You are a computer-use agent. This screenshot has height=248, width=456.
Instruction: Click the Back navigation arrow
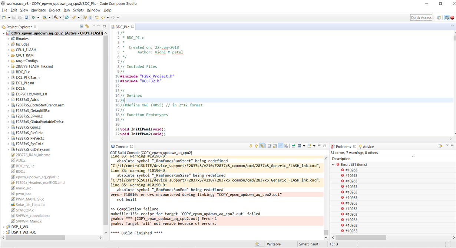(x=103, y=17)
